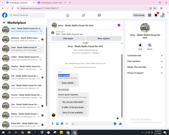
Task: Search in conversation with magnifier icon
Action: click(150, 45)
